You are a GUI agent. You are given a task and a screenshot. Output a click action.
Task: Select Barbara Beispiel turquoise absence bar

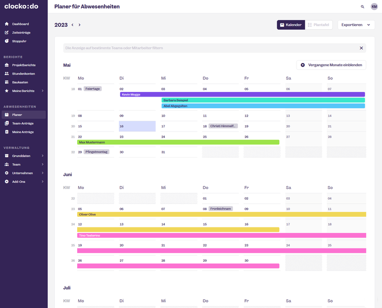coord(263,100)
